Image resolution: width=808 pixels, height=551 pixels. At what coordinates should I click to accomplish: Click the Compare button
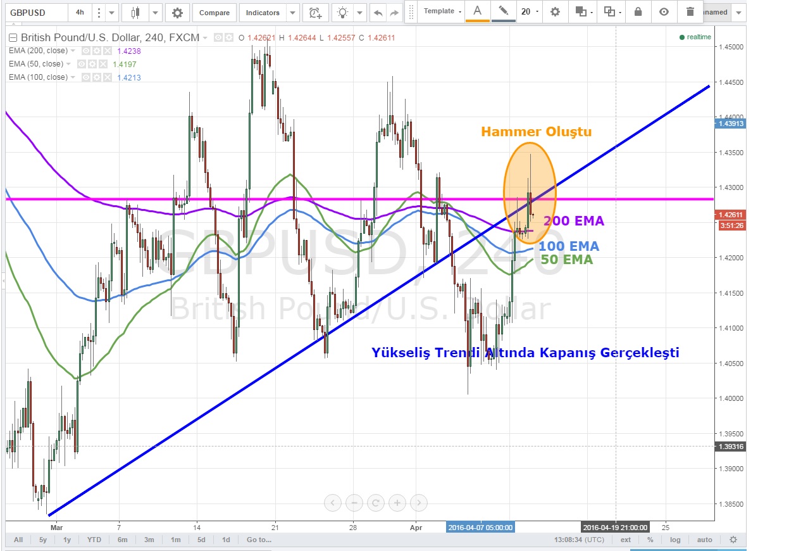(214, 13)
